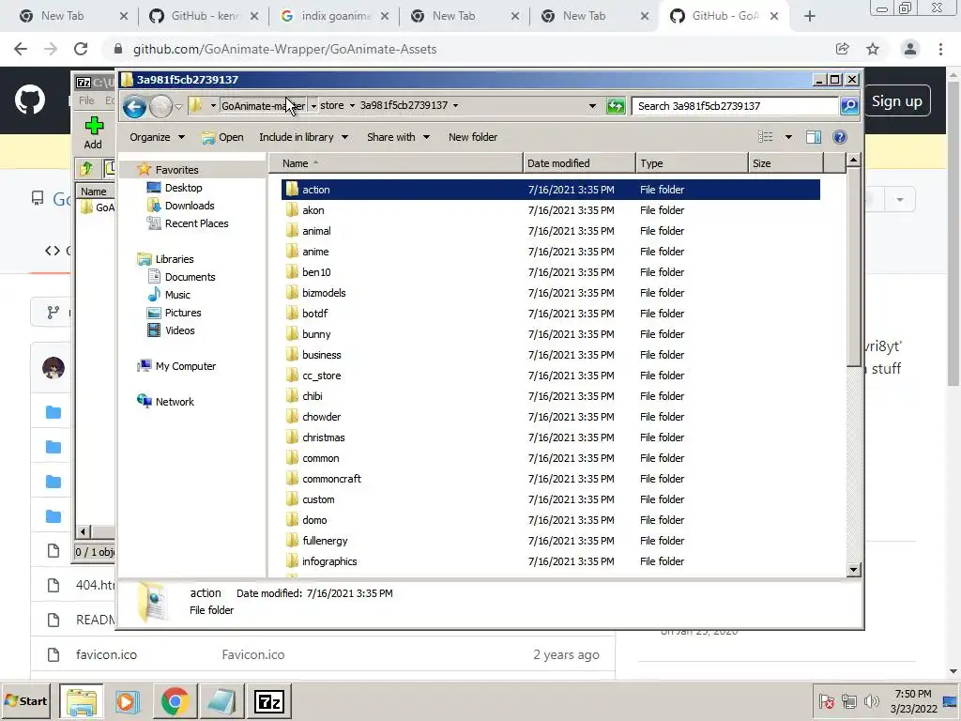Open new Chrome tab with plus icon
The image size is (961, 721).
click(x=810, y=16)
